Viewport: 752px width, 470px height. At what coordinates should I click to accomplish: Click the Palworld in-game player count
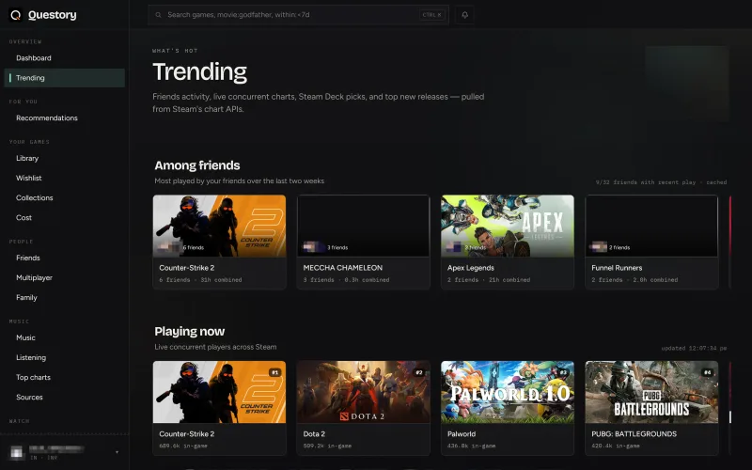[472, 446]
